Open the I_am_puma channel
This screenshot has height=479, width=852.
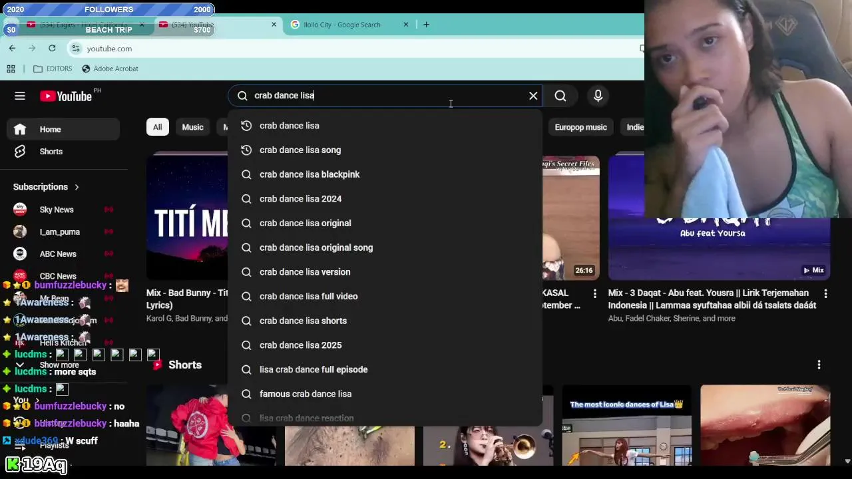pyautogui.click(x=63, y=232)
